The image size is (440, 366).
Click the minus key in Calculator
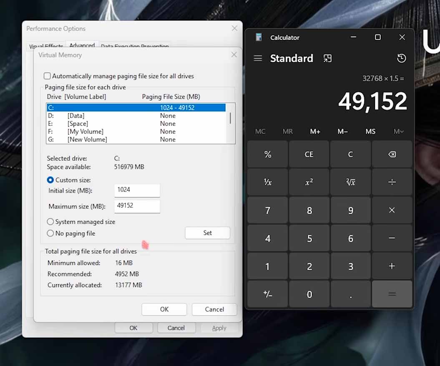pyautogui.click(x=392, y=238)
